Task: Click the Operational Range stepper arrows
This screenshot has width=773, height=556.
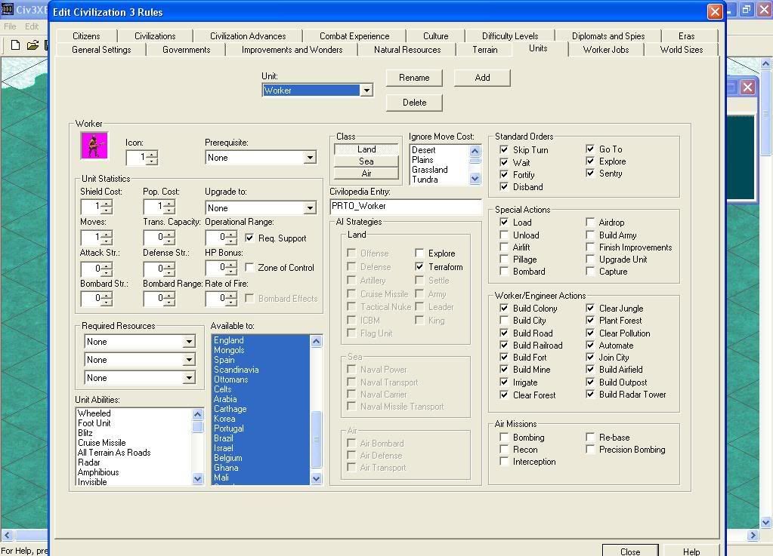Action: [x=232, y=238]
